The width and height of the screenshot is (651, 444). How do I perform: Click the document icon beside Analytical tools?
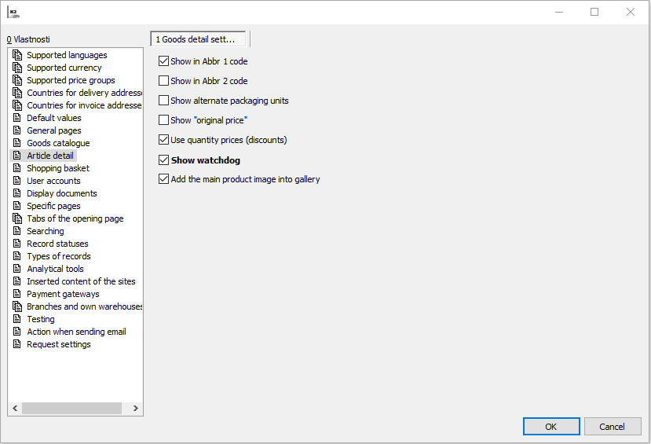(x=18, y=269)
